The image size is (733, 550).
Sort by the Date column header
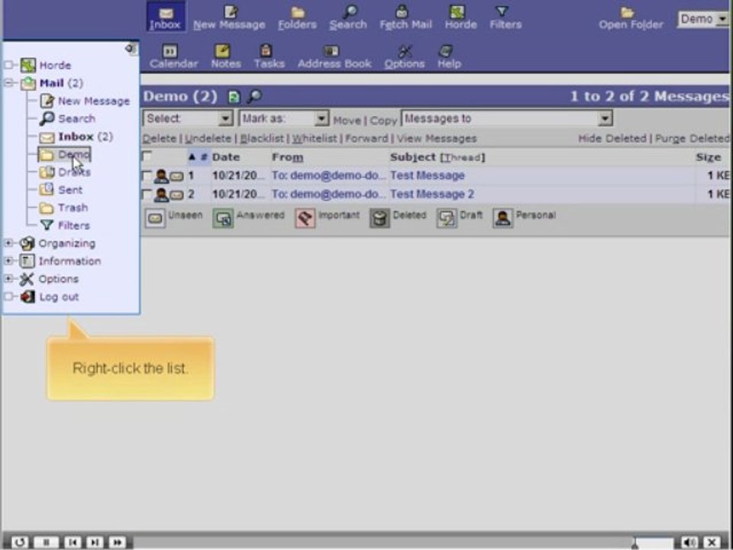[226, 157]
